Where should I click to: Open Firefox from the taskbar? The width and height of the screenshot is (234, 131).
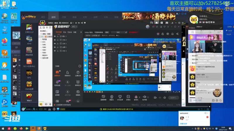(x=21, y=128)
